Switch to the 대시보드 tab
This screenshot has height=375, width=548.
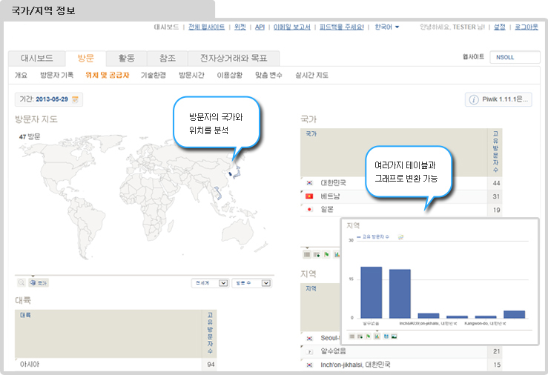[x=36, y=58]
